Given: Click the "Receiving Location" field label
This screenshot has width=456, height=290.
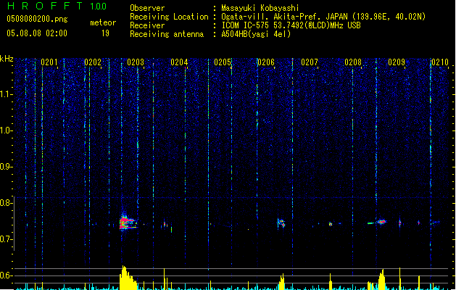Looking at the screenshot, I should coord(169,17).
